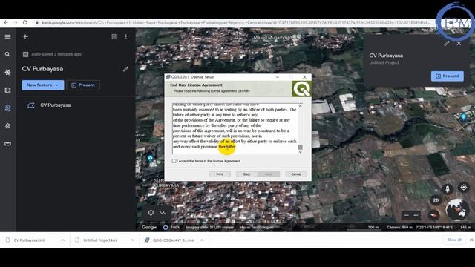Click blue map marker near SD N Purbayasa

150,158
